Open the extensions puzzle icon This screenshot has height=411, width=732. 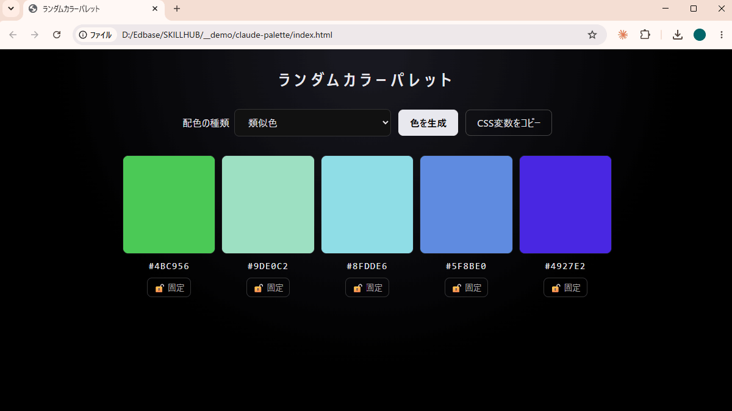tap(645, 35)
